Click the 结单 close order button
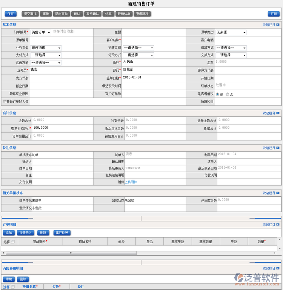Viewport: 283px width, 290px height. click(108, 14)
